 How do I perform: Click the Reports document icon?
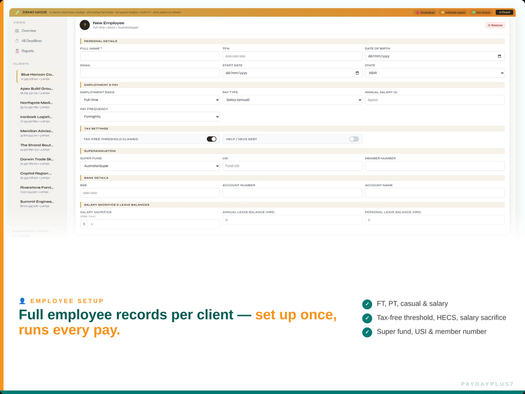tap(17, 51)
